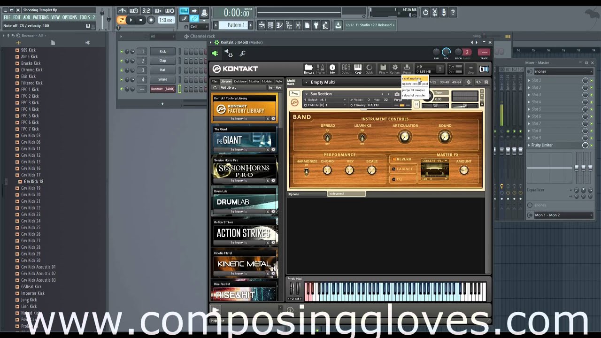Click the FL Studio help question icon

tap(453, 13)
